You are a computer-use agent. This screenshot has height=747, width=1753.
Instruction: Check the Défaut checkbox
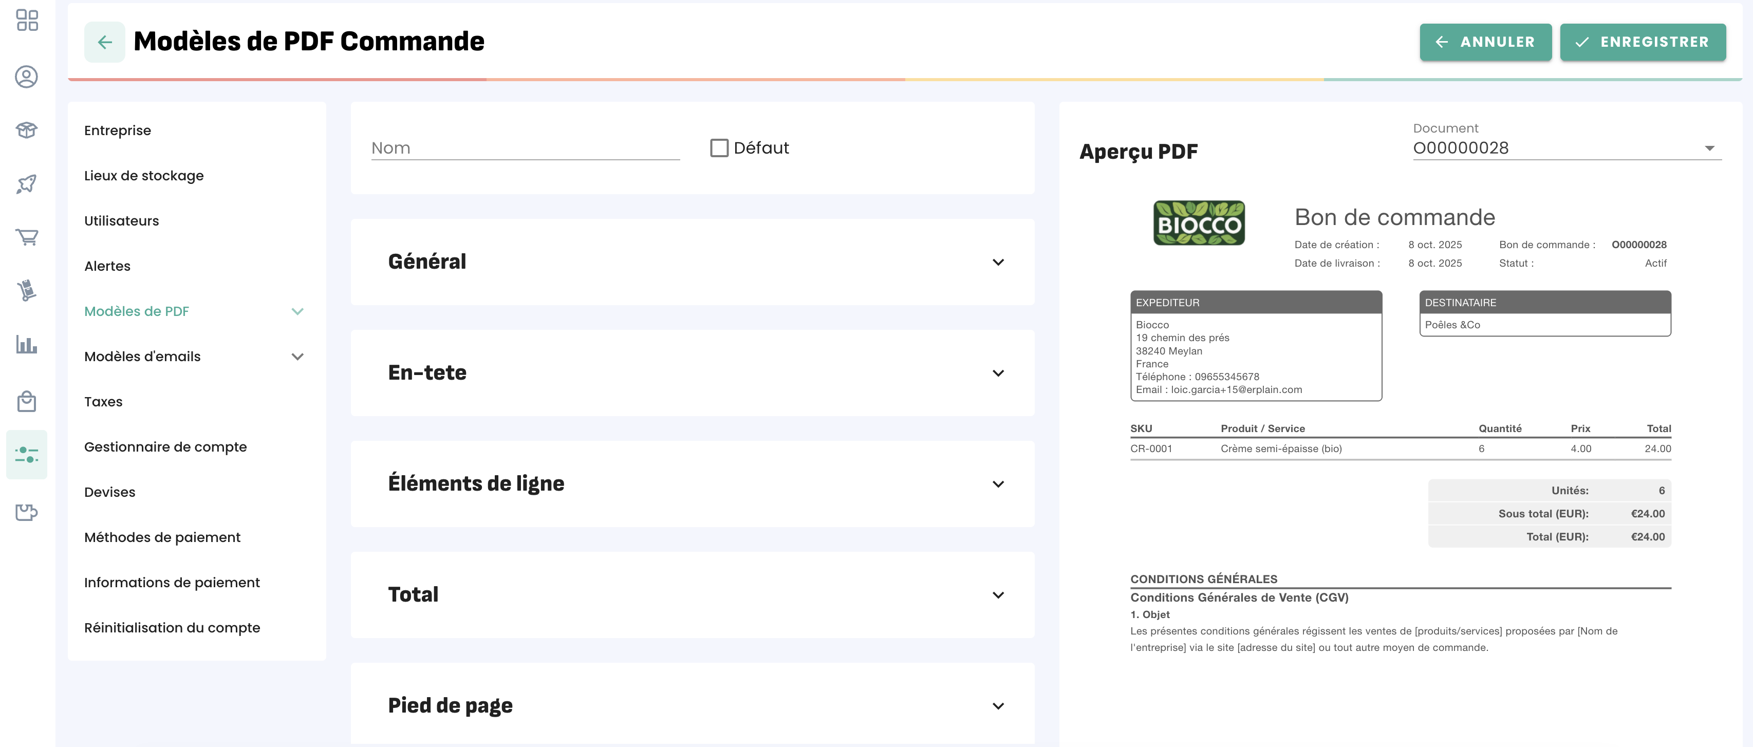719,147
